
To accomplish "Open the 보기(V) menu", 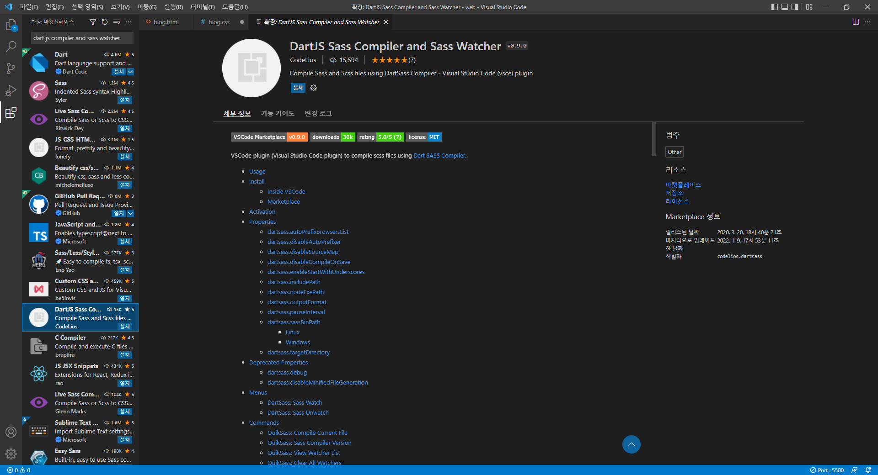I will coord(120,7).
